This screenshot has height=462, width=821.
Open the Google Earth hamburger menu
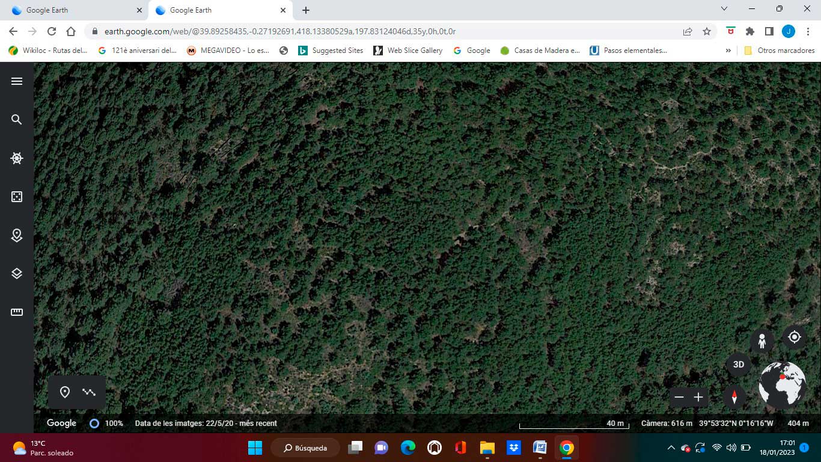coord(17,81)
